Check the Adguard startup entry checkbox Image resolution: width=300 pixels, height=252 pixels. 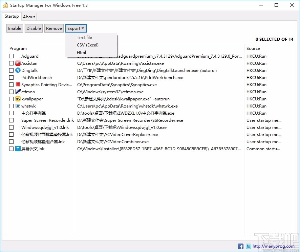click(x=11, y=56)
